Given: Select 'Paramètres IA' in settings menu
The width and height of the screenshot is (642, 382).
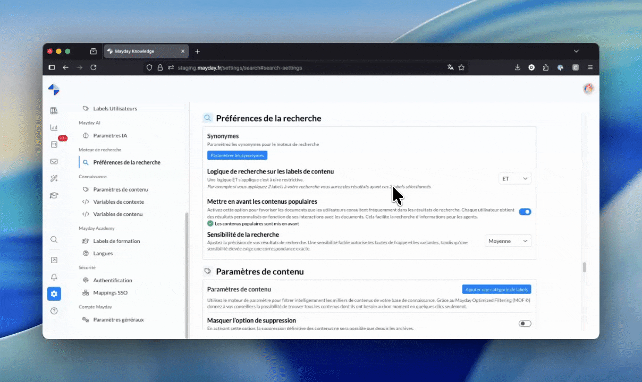Looking at the screenshot, I should pos(110,136).
